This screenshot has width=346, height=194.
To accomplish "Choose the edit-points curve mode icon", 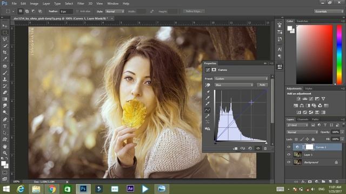I will coord(208,110).
